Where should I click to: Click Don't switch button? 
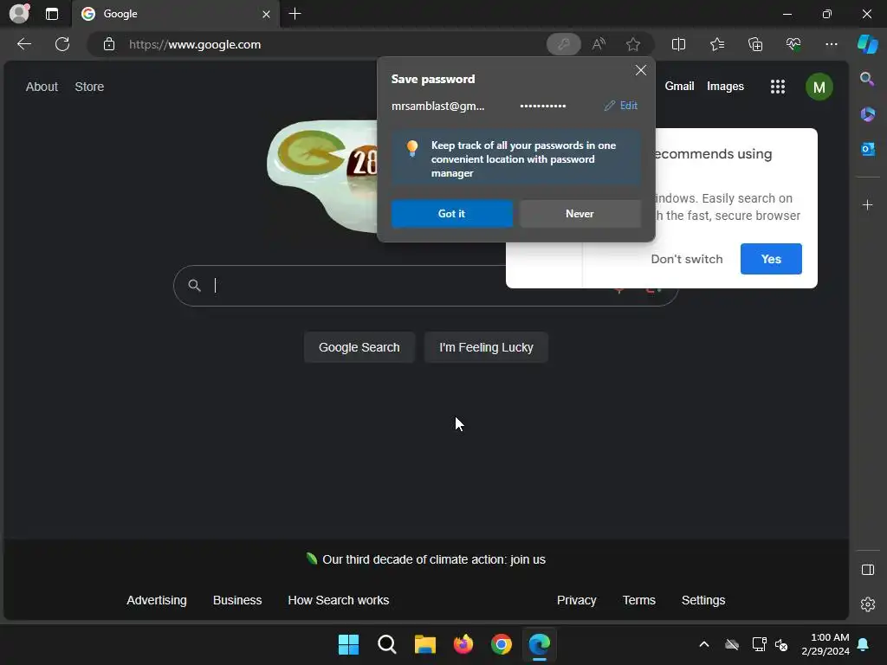[687, 259]
